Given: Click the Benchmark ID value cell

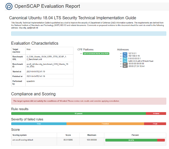Looking at the screenshot, I should pos(49,66).
